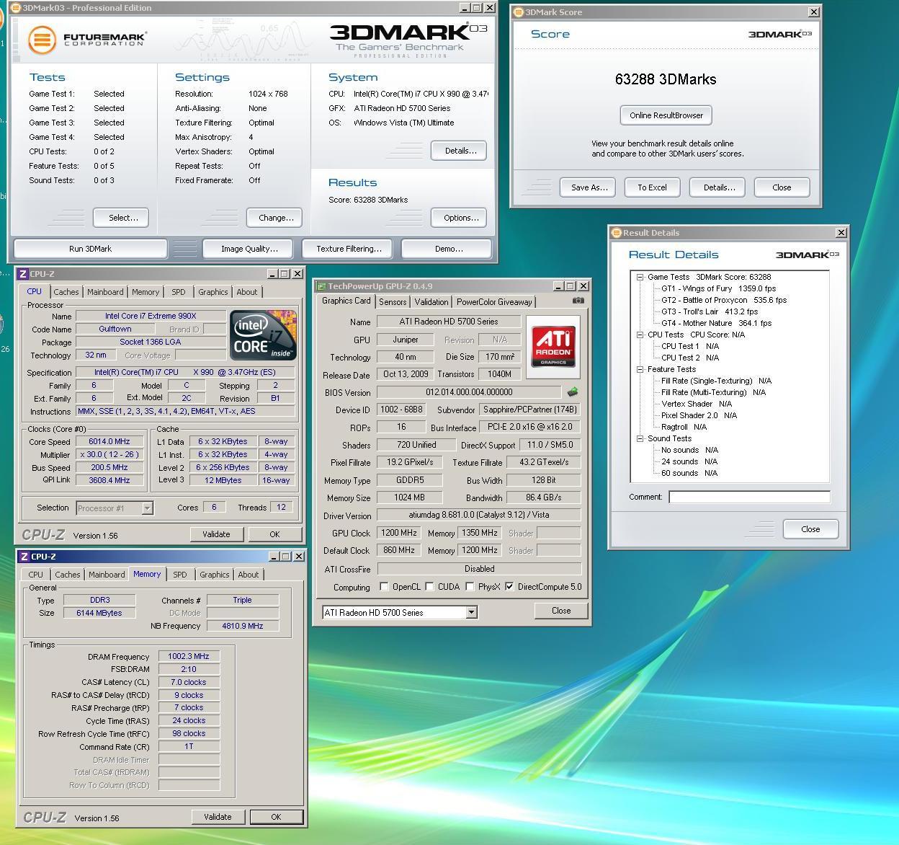This screenshot has height=845, width=899.
Task: Click Image Quality... button
Action: click(x=249, y=249)
